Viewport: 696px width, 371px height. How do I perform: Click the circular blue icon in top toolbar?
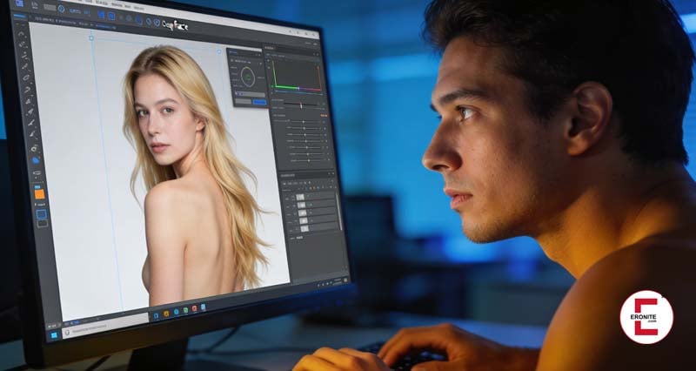[x=61, y=9]
